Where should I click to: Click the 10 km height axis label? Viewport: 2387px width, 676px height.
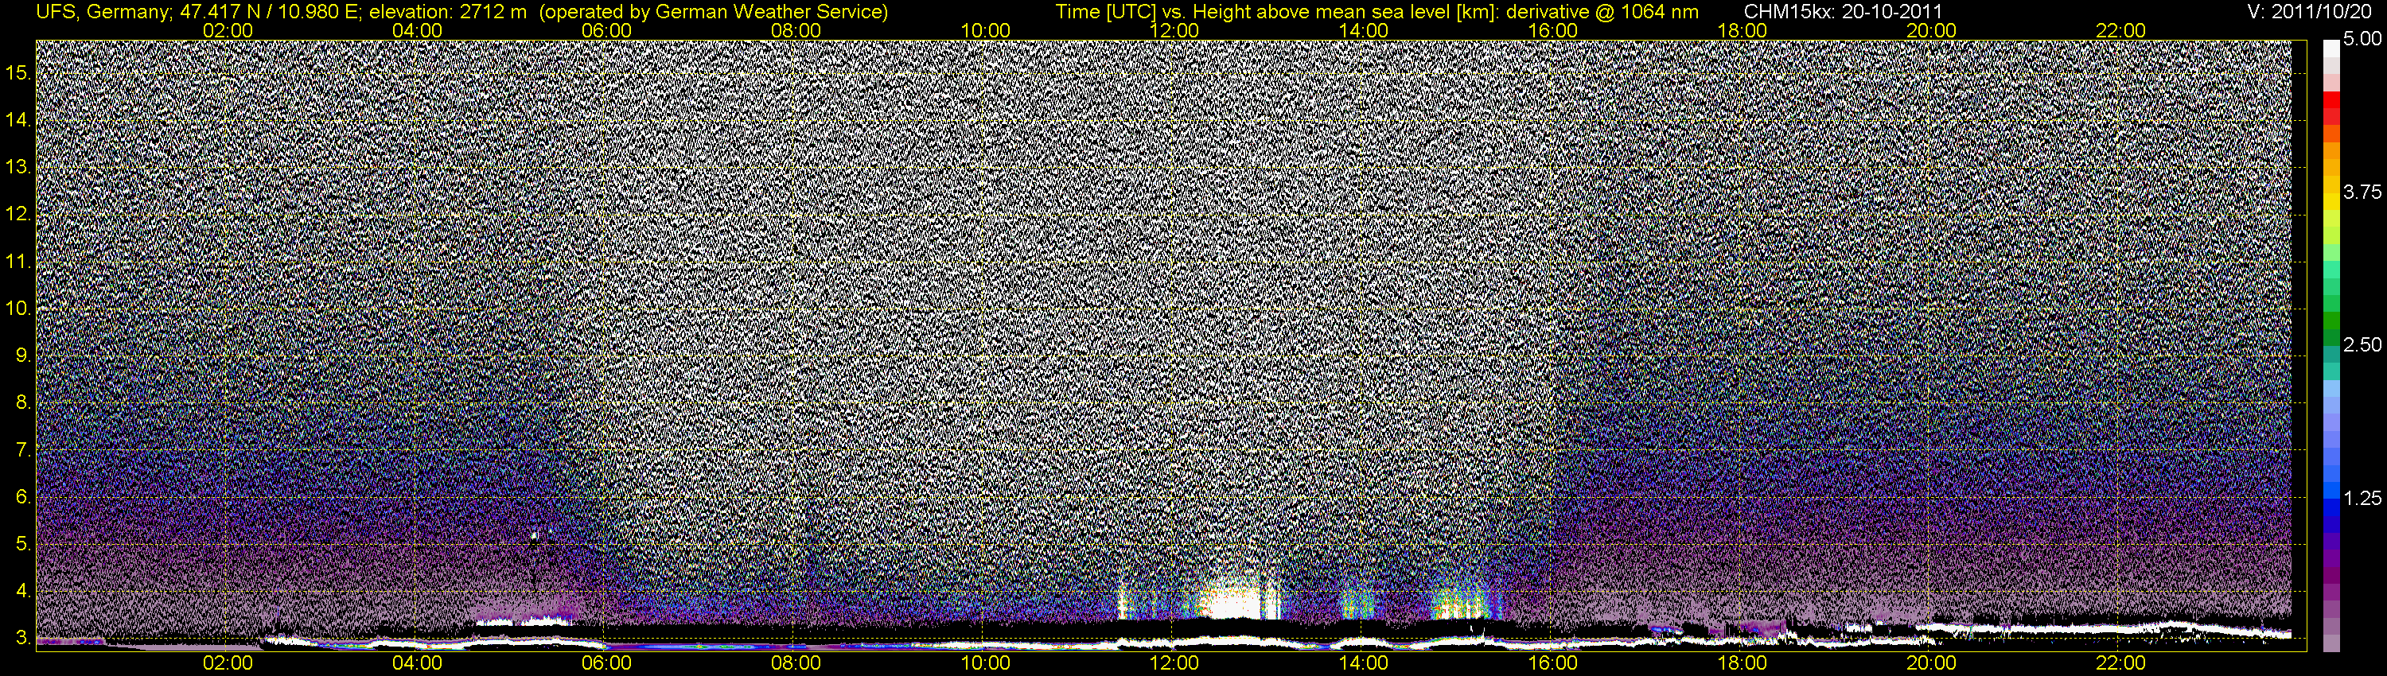point(18,309)
